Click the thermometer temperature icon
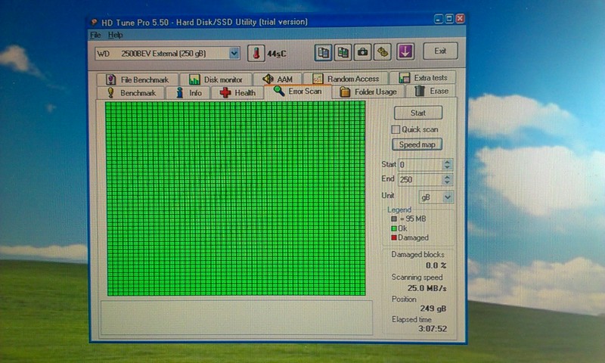The image size is (605, 363). (256, 53)
